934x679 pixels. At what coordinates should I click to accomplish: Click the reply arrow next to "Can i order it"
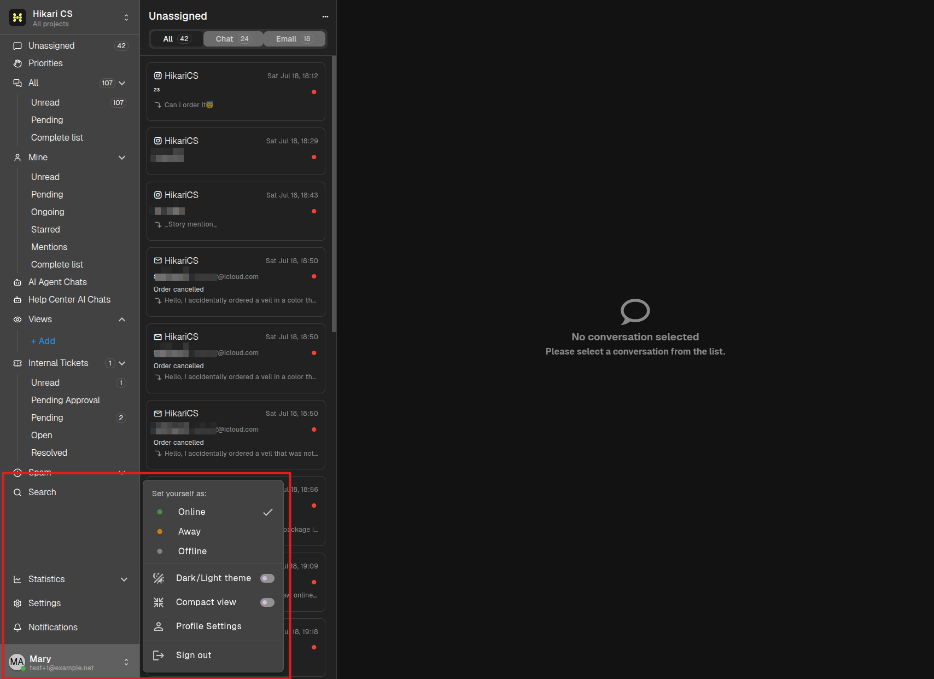pyautogui.click(x=158, y=105)
